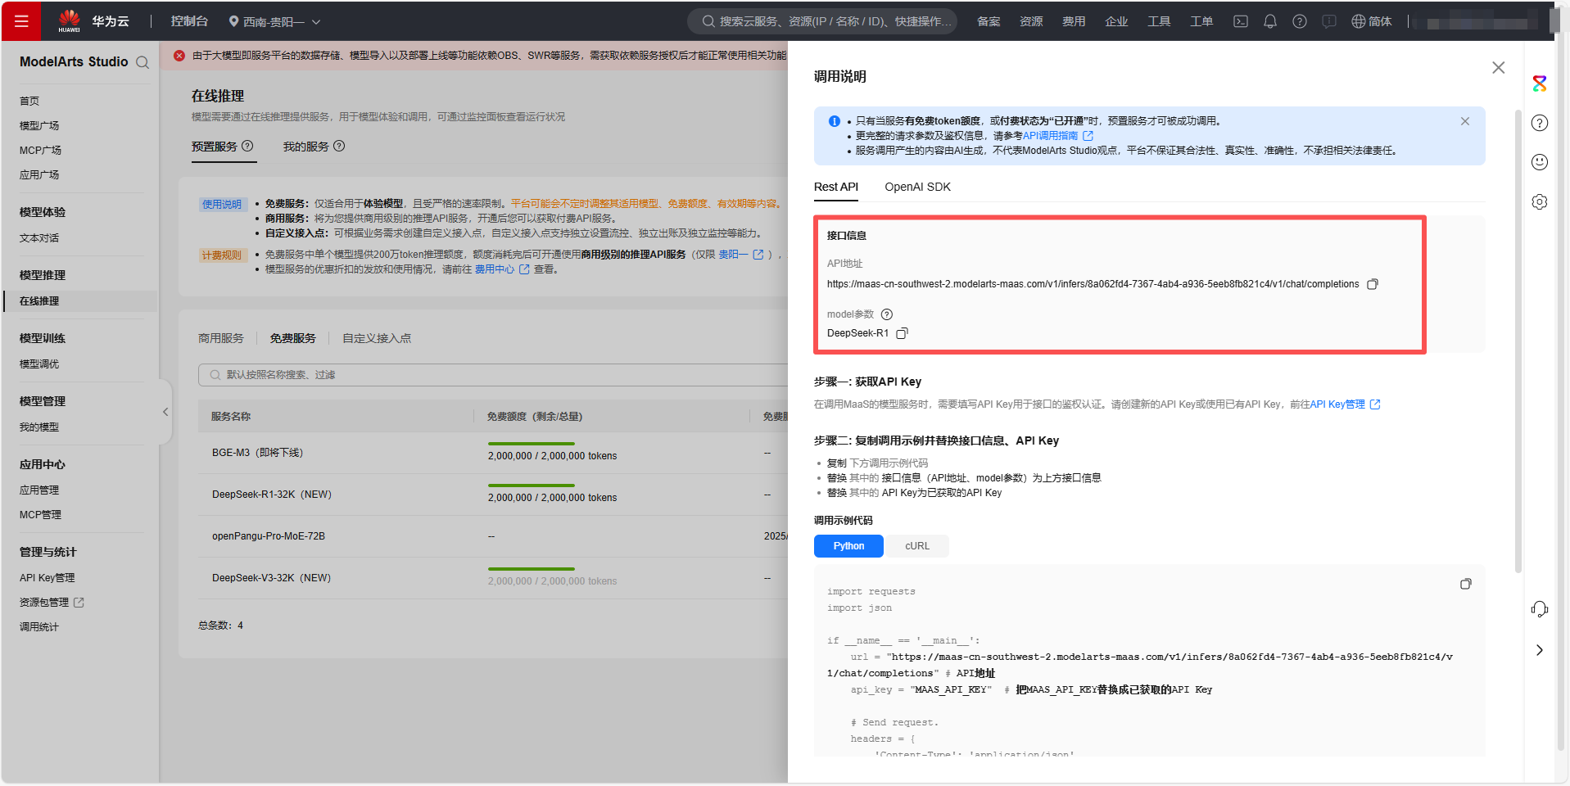
Task: Open the 西南-贵阳一 region dropdown
Action: click(274, 21)
